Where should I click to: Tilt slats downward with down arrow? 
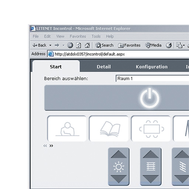pyautogui.click(x=182, y=179)
